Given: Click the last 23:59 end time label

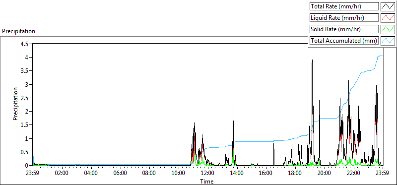Looking at the screenshot, I should [x=382, y=174].
